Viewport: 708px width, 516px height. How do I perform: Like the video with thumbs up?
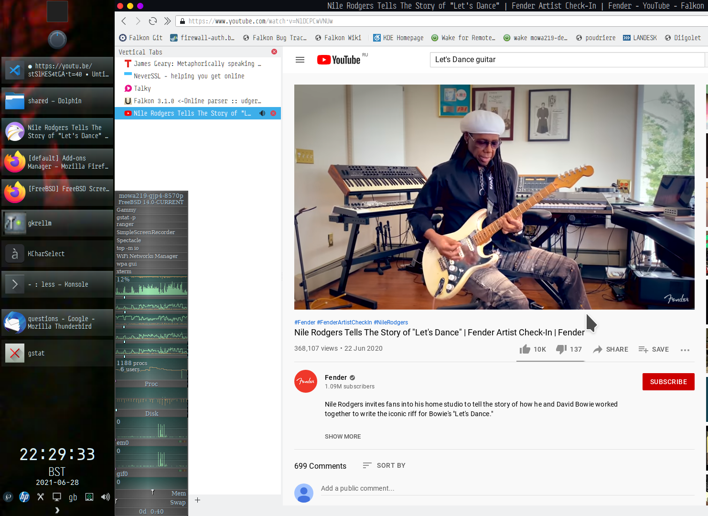pos(525,349)
